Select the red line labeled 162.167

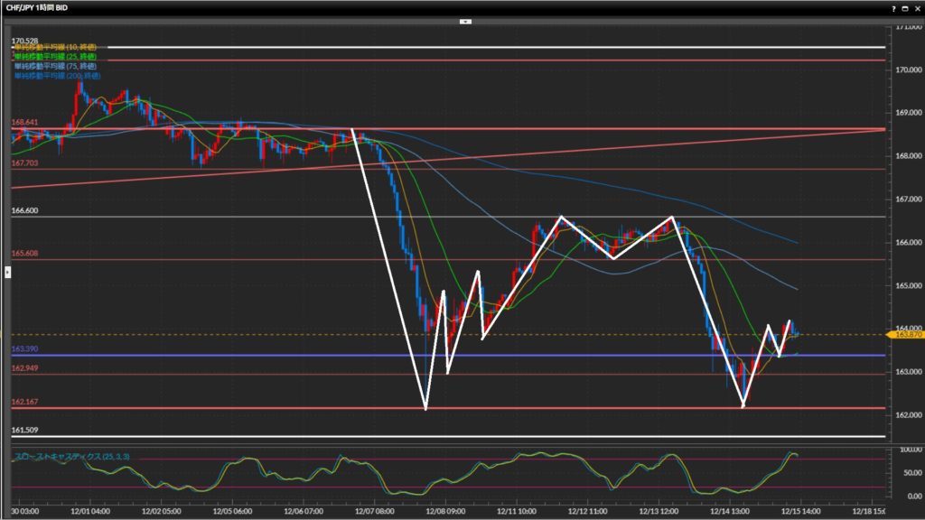(x=271, y=408)
